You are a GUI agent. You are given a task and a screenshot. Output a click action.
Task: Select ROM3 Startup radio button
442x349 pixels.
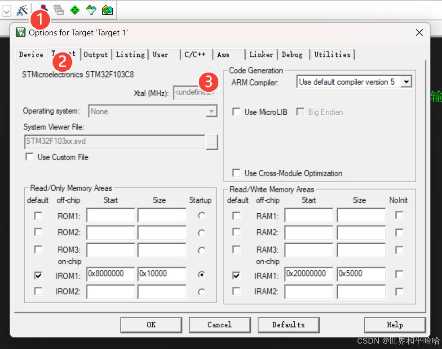coord(201,250)
